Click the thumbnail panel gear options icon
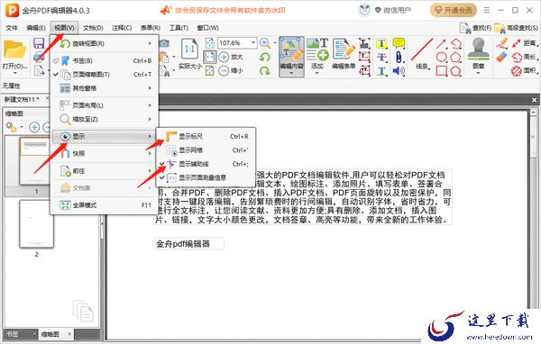Image resolution: width=541 pixels, height=344 pixels. point(12,127)
